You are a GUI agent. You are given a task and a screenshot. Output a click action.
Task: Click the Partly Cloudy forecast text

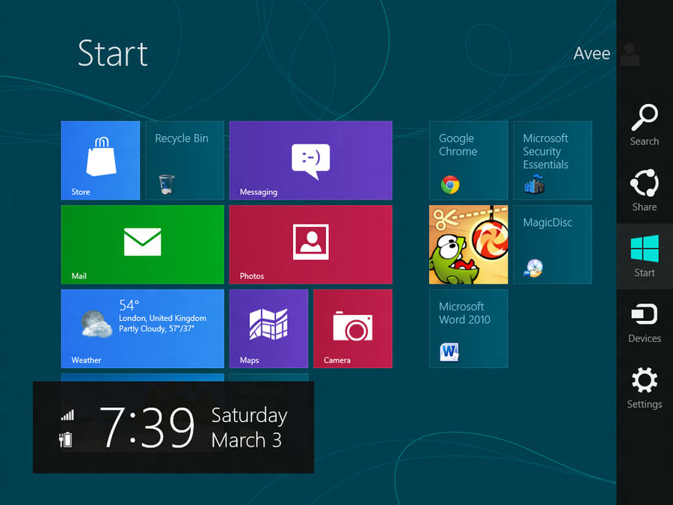coord(157,329)
